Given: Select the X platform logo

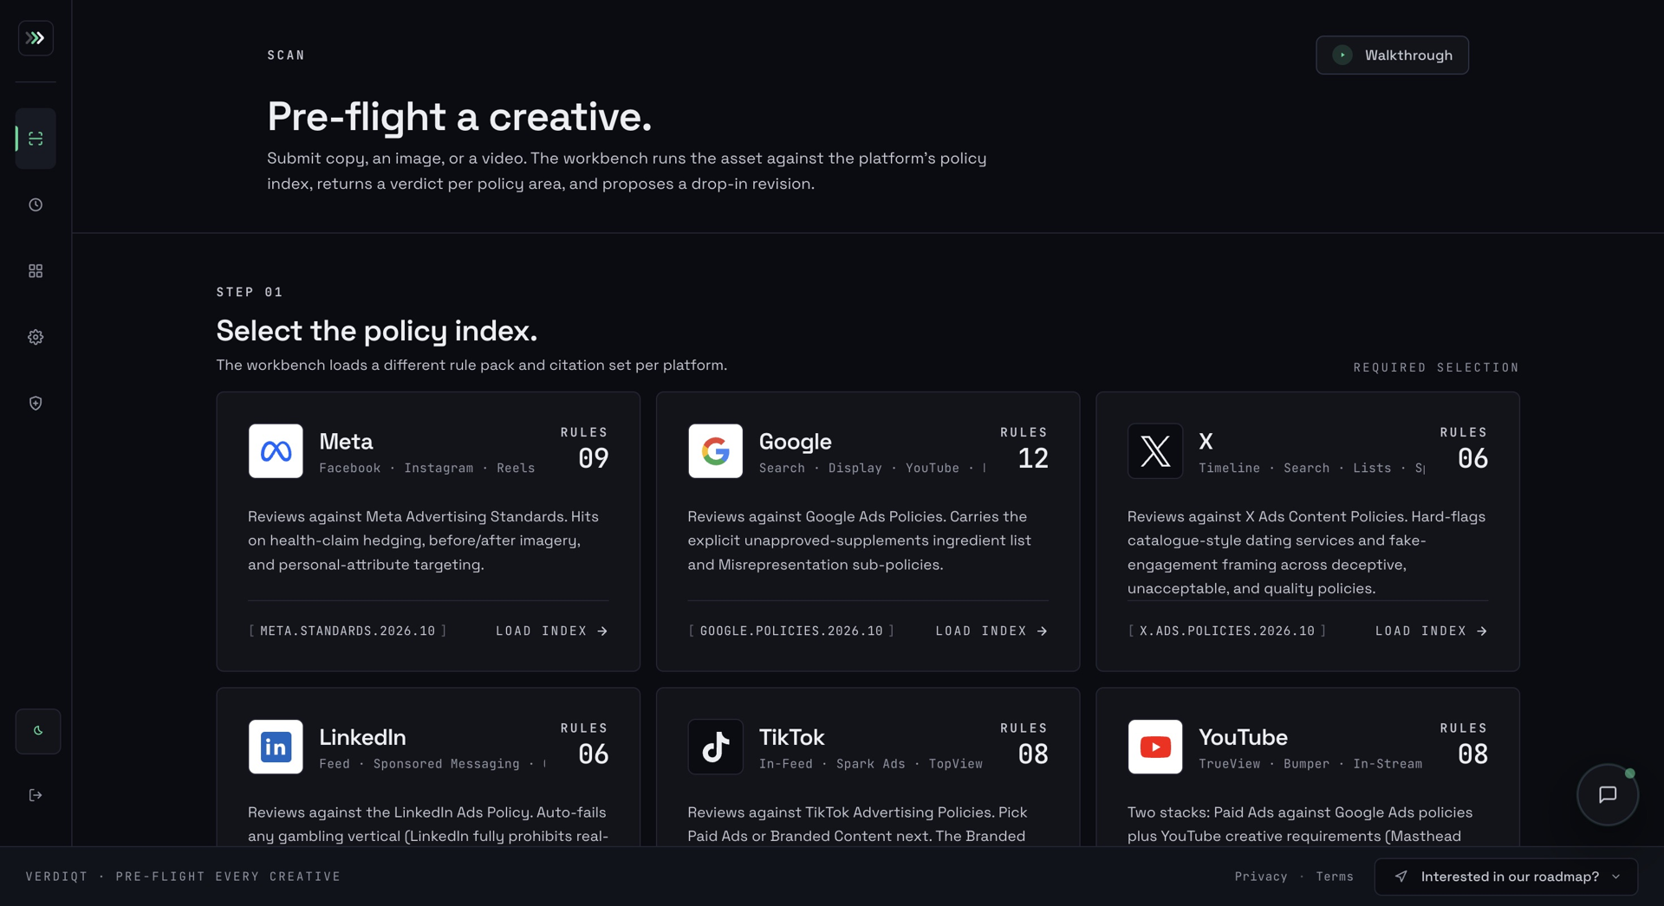Looking at the screenshot, I should coord(1154,451).
